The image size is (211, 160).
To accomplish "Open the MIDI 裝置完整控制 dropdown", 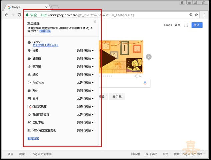I will point(85,130).
